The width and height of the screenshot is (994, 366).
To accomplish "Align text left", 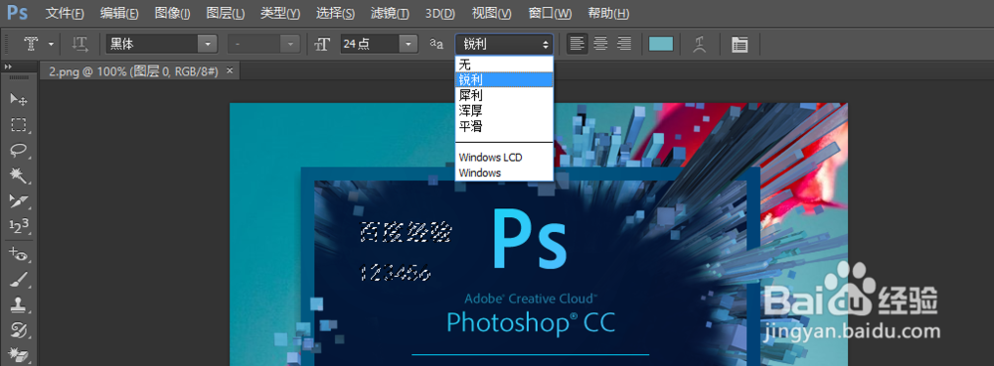I will pyautogui.click(x=577, y=44).
